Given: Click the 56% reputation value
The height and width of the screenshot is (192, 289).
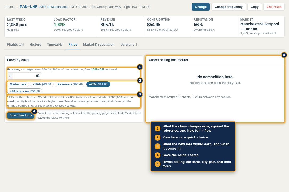Looking at the screenshot, I should 198,25.
